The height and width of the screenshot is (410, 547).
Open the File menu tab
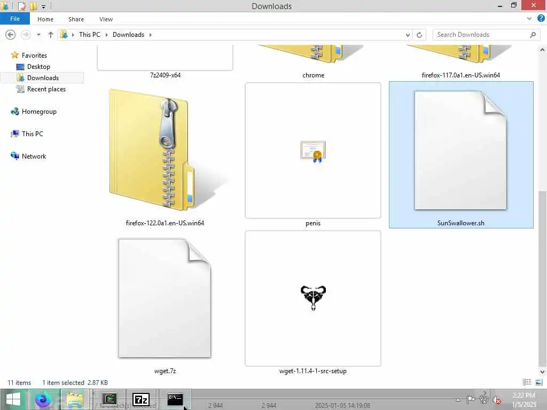[x=14, y=19]
